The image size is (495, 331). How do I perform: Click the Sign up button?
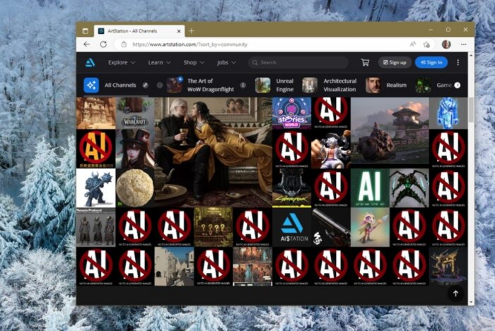click(x=395, y=62)
